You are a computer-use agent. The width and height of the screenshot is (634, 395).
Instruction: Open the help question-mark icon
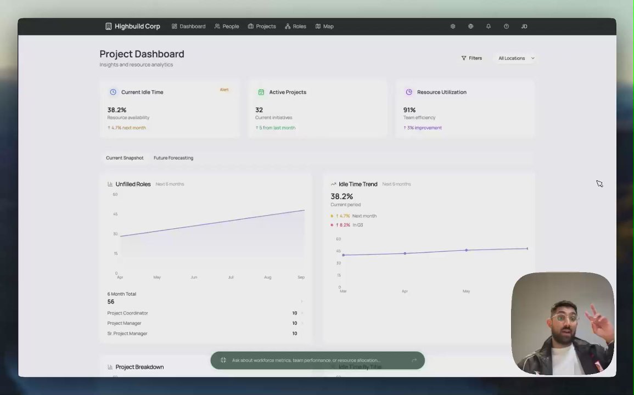(506, 26)
